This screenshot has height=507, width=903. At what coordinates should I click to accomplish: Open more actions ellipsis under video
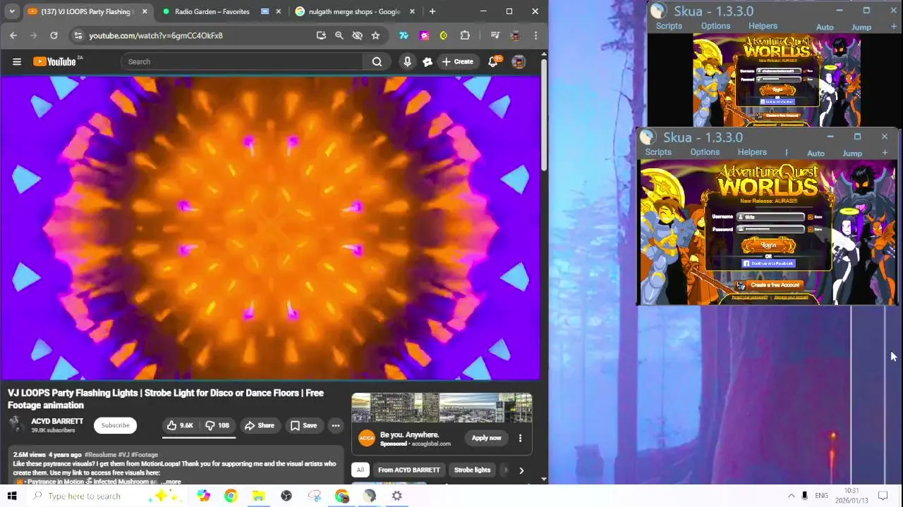[336, 425]
